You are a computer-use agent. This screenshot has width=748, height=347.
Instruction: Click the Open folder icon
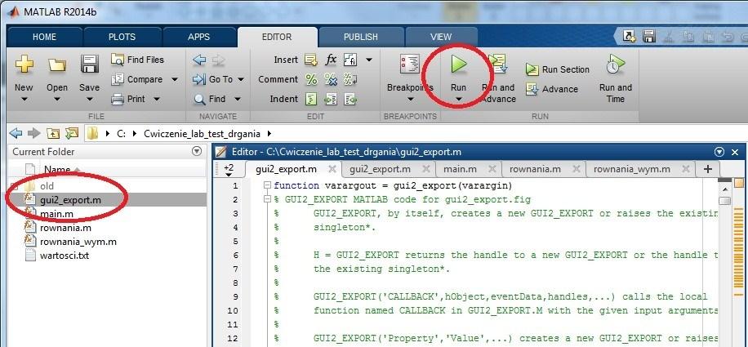pyautogui.click(x=57, y=65)
